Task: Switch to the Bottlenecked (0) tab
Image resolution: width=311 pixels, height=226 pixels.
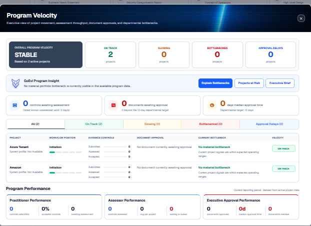Action: coord(210,124)
